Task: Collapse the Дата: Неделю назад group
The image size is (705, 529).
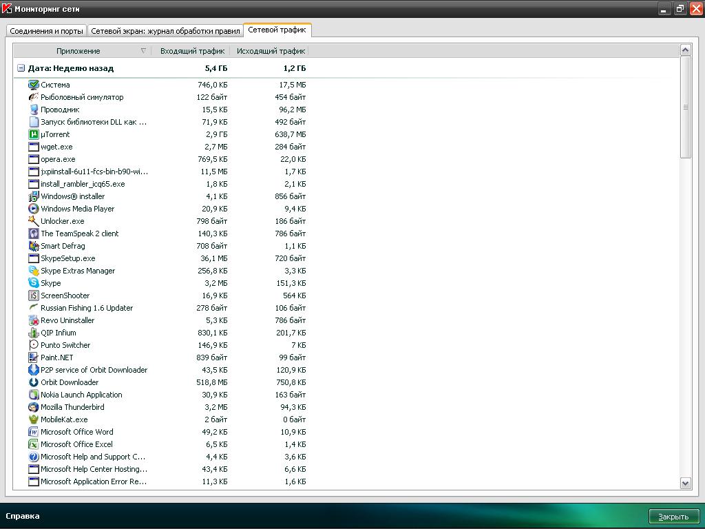Action: [x=21, y=68]
